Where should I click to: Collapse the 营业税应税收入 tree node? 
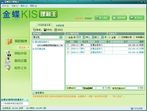(x=33, y=42)
